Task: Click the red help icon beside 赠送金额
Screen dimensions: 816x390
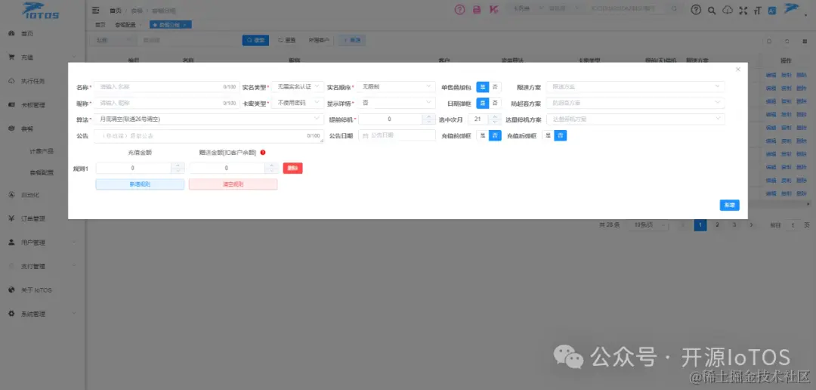Action: click(263, 153)
